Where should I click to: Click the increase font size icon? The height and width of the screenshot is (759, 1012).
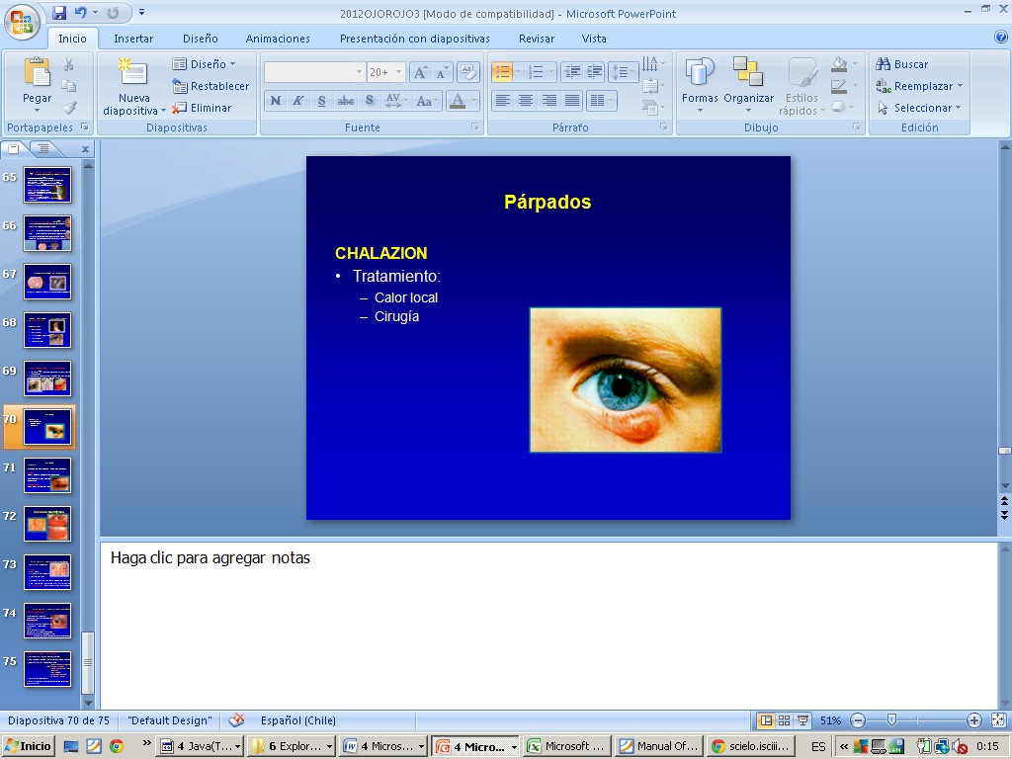[x=420, y=72]
